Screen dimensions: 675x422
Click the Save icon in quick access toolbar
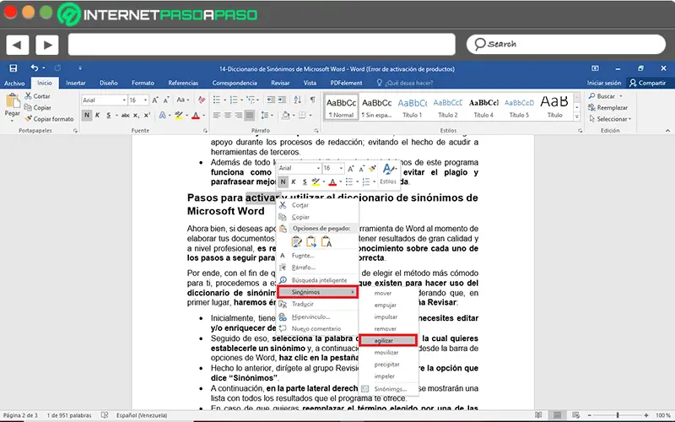13,68
